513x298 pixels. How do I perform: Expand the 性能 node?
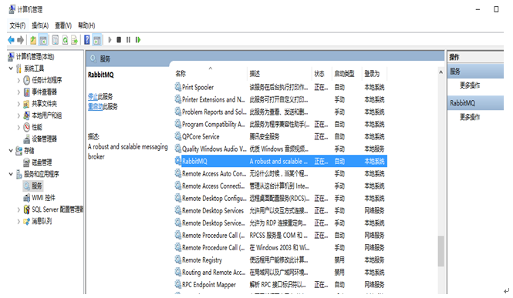19,127
